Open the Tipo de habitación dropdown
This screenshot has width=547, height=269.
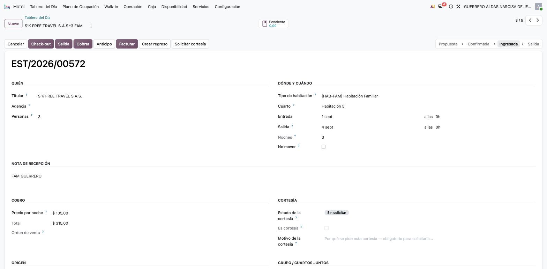(x=428, y=96)
